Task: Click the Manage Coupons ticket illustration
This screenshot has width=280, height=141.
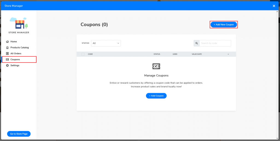Action: (x=156, y=66)
